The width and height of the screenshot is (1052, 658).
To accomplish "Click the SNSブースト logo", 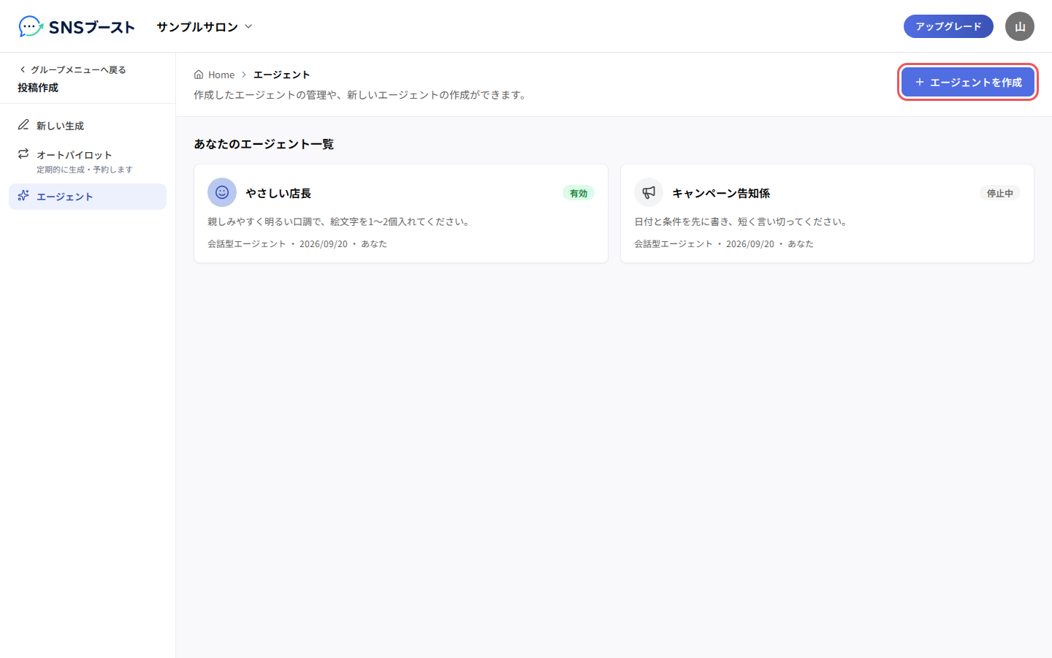I will pyautogui.click(x=77, y=27).
